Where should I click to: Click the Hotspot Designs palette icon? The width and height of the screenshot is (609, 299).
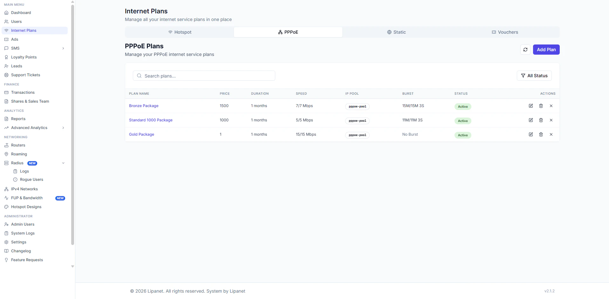point(6,207)
